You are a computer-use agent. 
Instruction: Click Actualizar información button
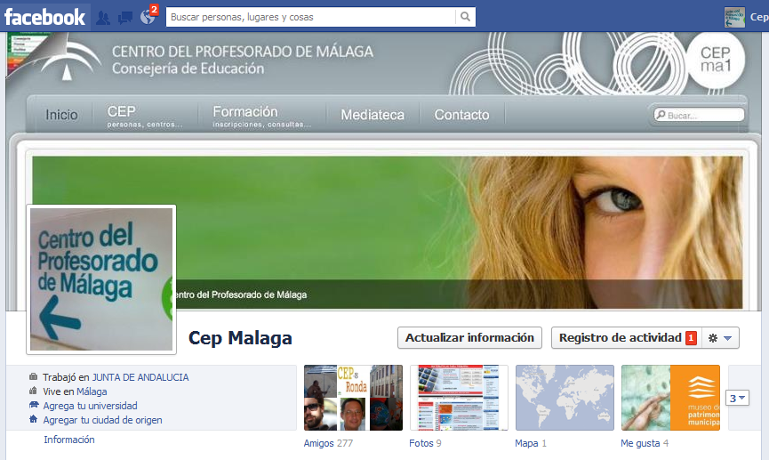tap(469, 338)
